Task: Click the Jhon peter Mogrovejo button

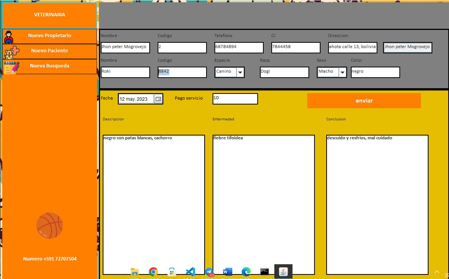Action: tap(407, 48)
